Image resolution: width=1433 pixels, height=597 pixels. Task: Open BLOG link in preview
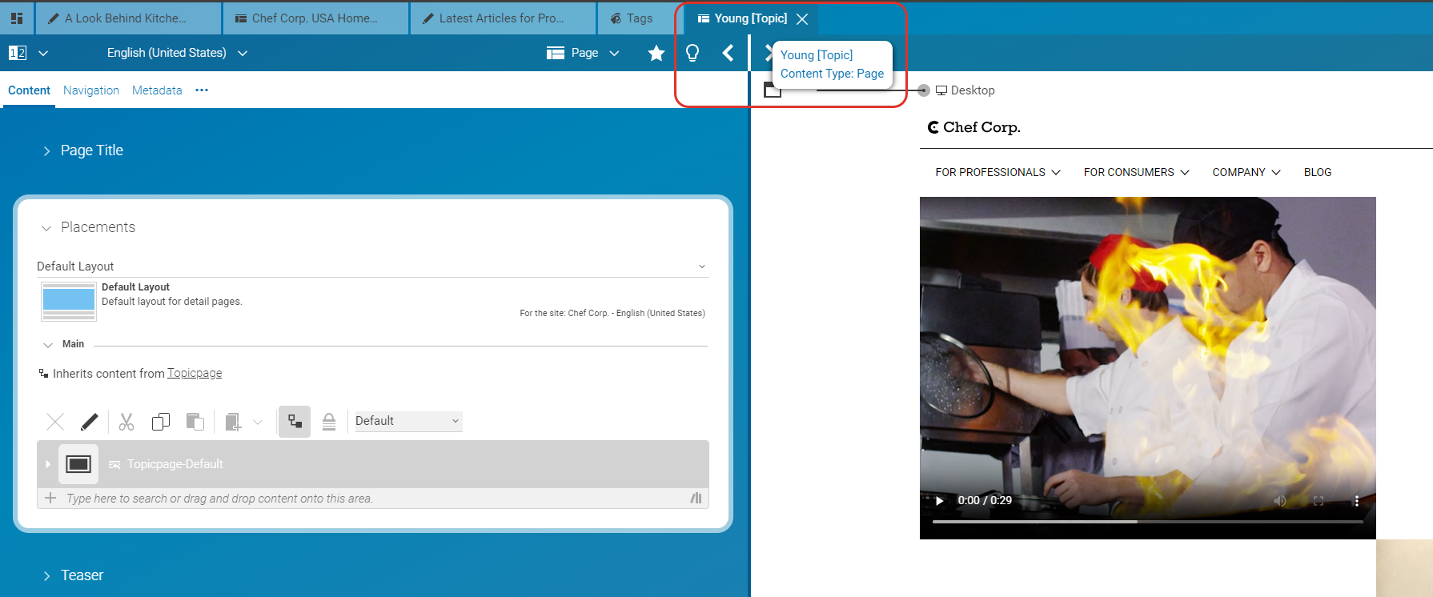pos(1318,172)
